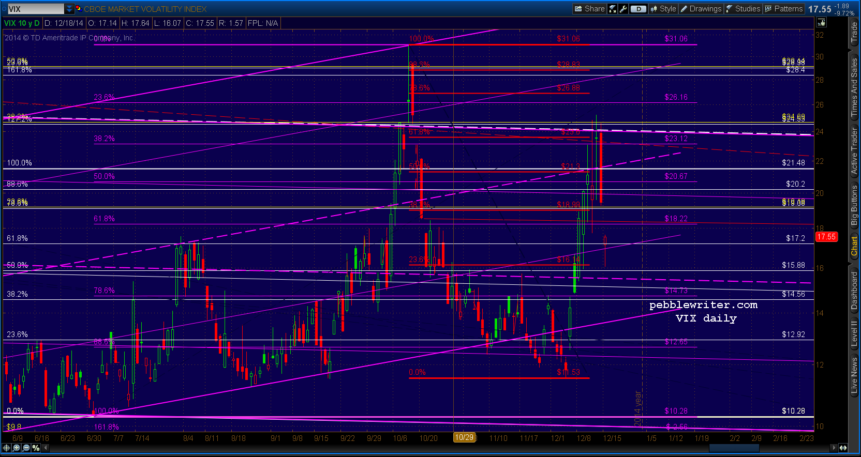The width and height of the screenshot is (861, 457).
Task: Click the crosshair pan tool icon
Action: 7,448
